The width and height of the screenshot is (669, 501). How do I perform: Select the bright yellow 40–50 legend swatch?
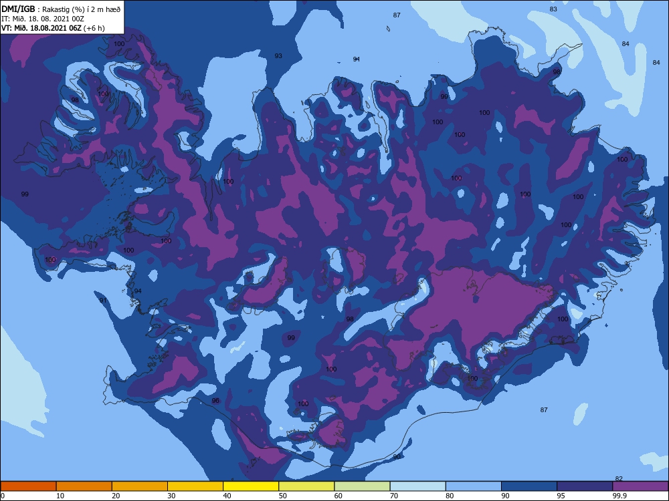(251, 486)
